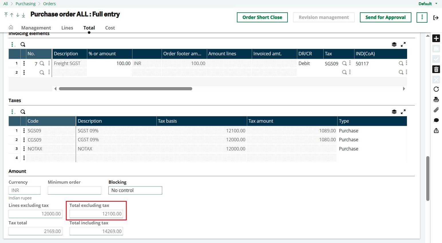Image resolution: width=442 pixels, height=243 pixels.
Task: Click the Order Short Close button
Action: (262, 17)
